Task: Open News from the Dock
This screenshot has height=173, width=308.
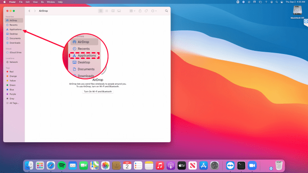Action: point(192,166)
